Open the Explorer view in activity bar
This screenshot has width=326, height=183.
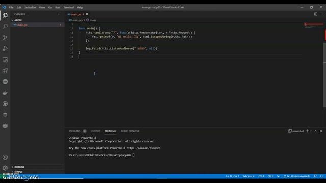pos(5,16)
